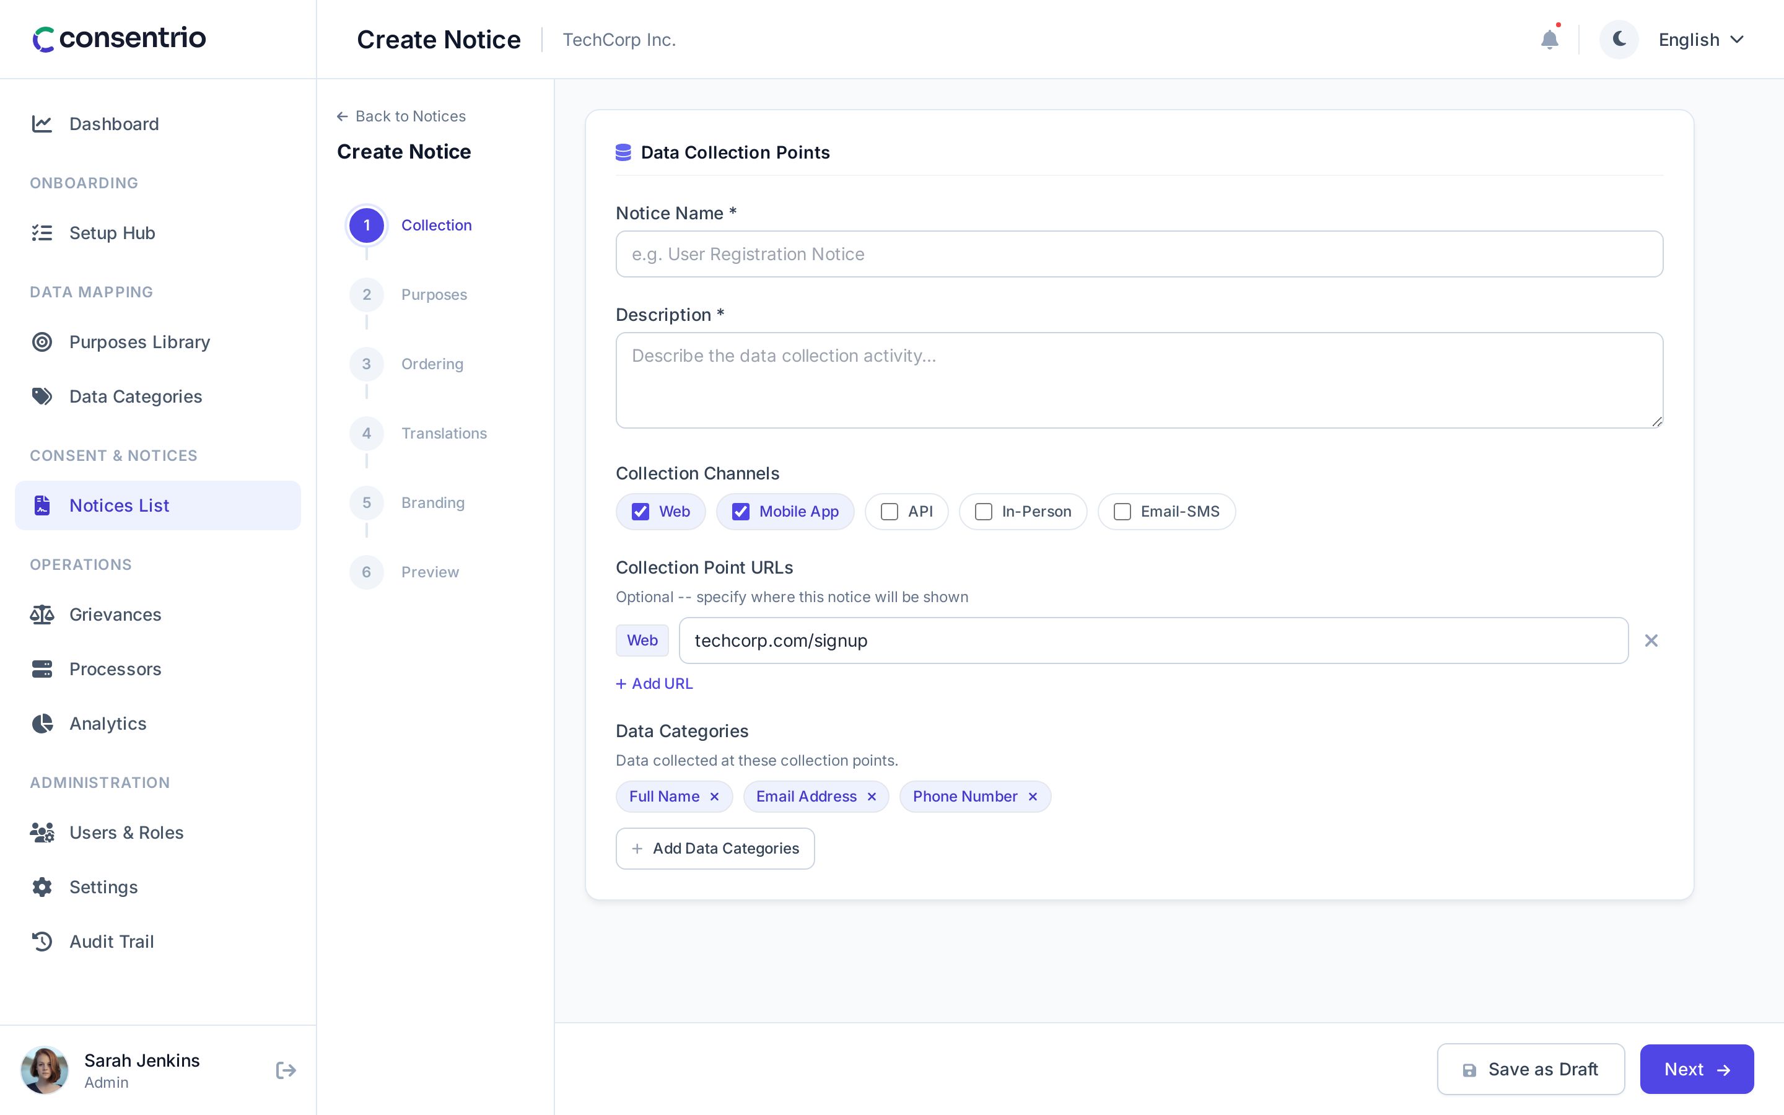
Task: Click the Analytics pie chart icon
Action: pos(42,724)
